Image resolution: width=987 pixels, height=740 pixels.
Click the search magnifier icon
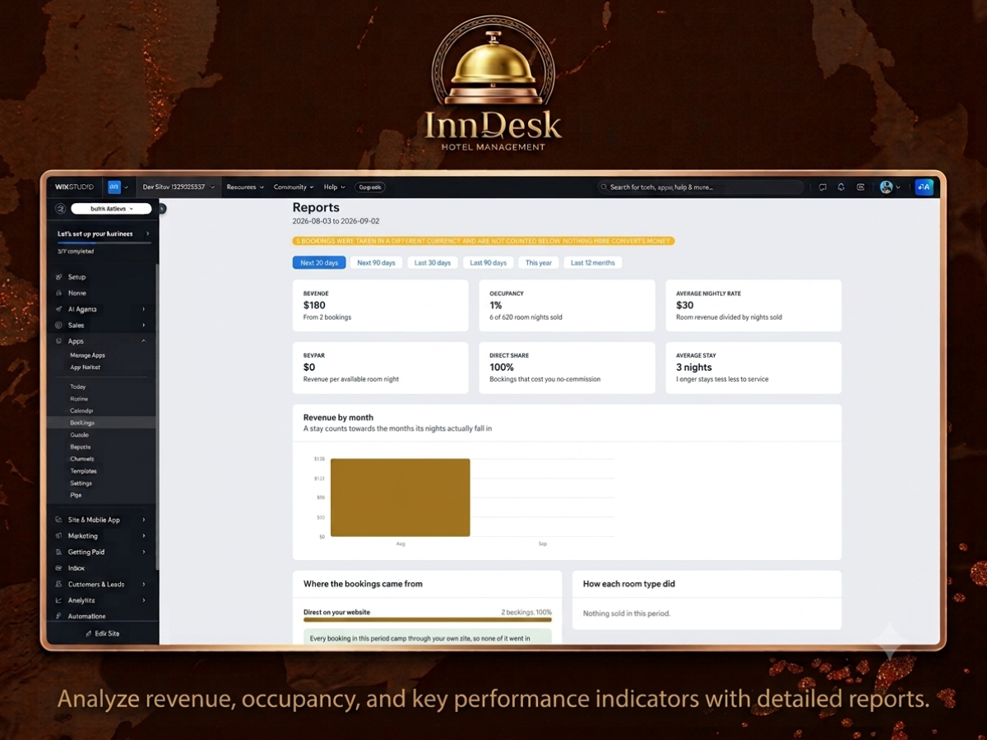pyautogui.click(x=605, y=187)
